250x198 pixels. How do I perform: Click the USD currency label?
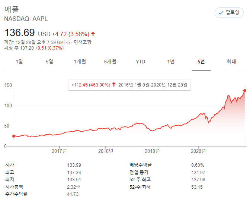pyautogui.click(x=44, y=34)
